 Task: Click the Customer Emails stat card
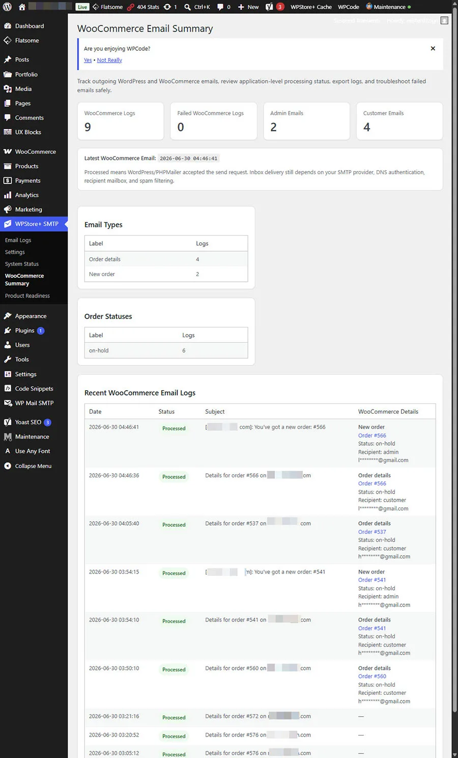coord(399,121)
